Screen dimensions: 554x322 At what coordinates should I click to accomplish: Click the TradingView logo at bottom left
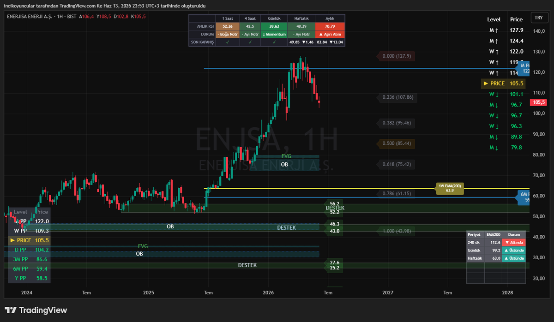coord(36,310)
